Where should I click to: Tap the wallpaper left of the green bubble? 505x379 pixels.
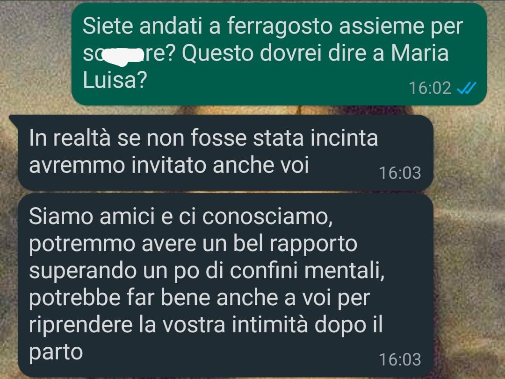pyautogui.click(x=36, y=54)
